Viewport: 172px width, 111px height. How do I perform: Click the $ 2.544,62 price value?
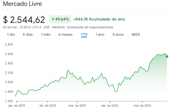pyautogui.click(x=24, y=20)
